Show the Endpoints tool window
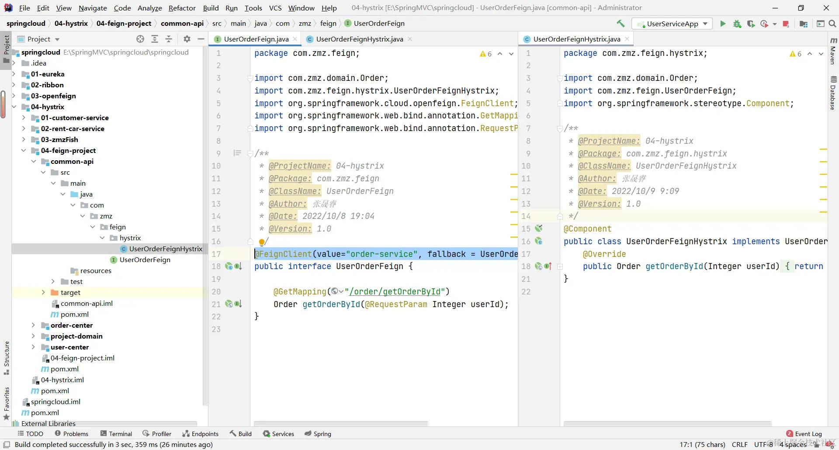 pos(201,434)
